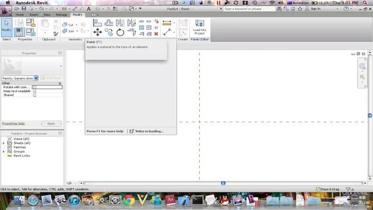Toggle the Properties palette ribbon icon
Image resolution: width=373 pixels, height=210 pixels.
(19, 32)
